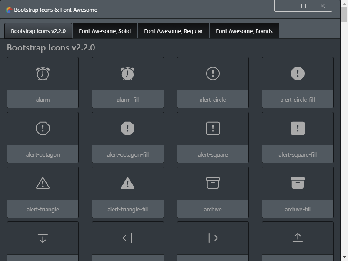
Task: Choose the alert-triangle-fill icon
Action: tap(127, 183)
